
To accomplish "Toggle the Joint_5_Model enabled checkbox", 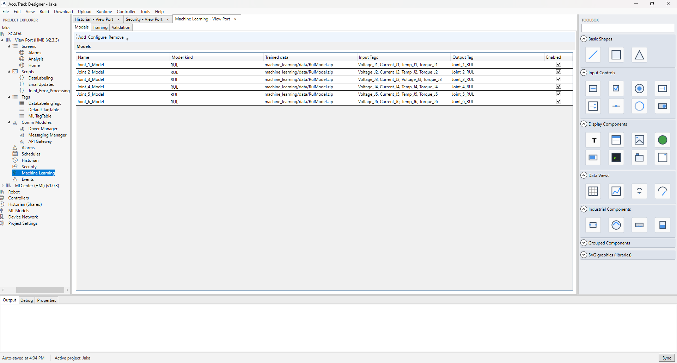I will tap(559, 94).
